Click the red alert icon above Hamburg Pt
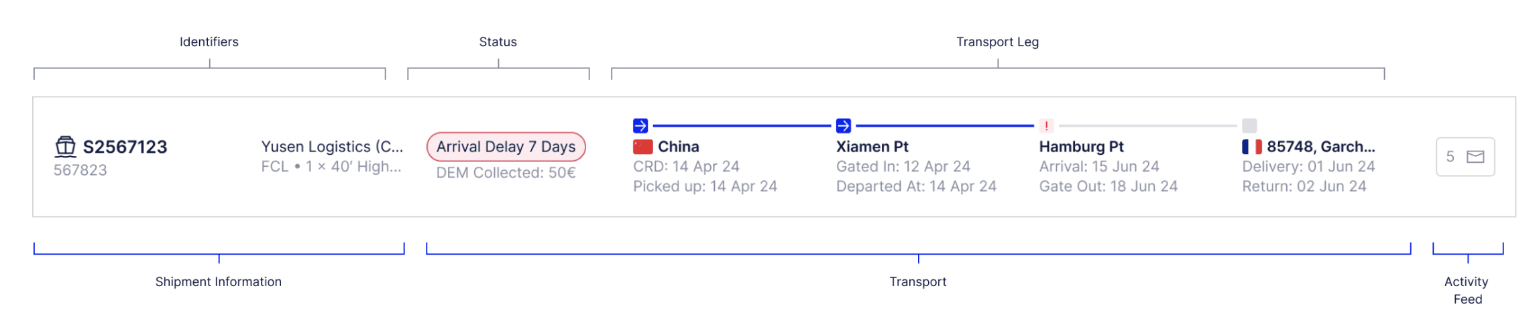This screenshot has height=327, width=1537. tap(1046, 125)
